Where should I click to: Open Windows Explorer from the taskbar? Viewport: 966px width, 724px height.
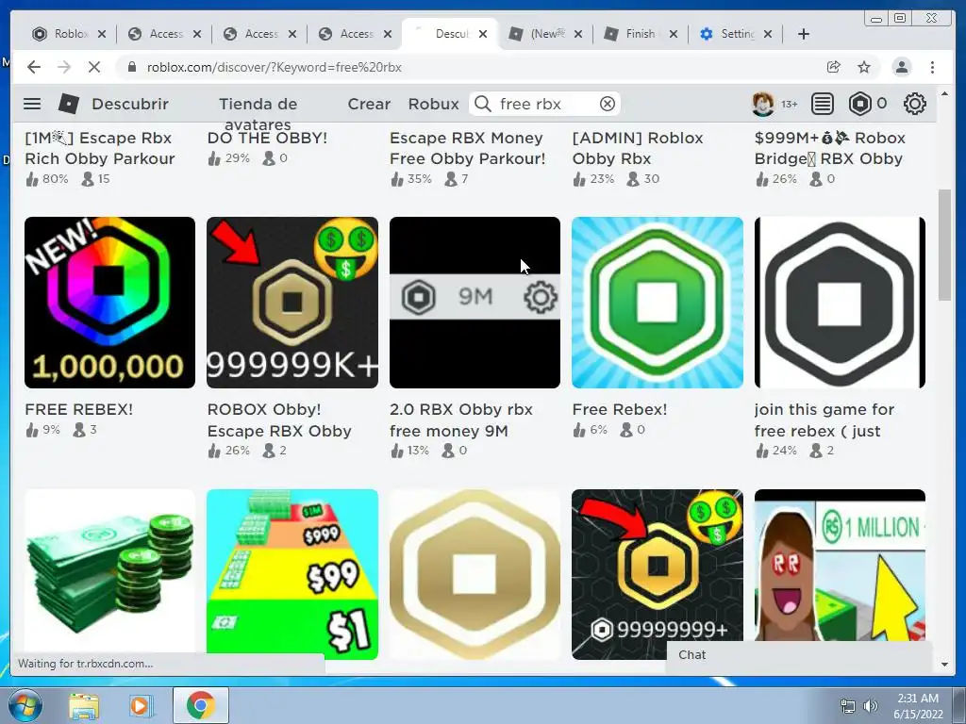[x=84, y=705]
